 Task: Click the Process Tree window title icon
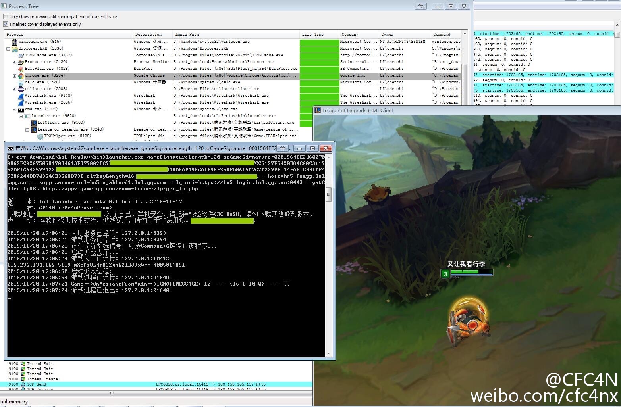(4, 6)
